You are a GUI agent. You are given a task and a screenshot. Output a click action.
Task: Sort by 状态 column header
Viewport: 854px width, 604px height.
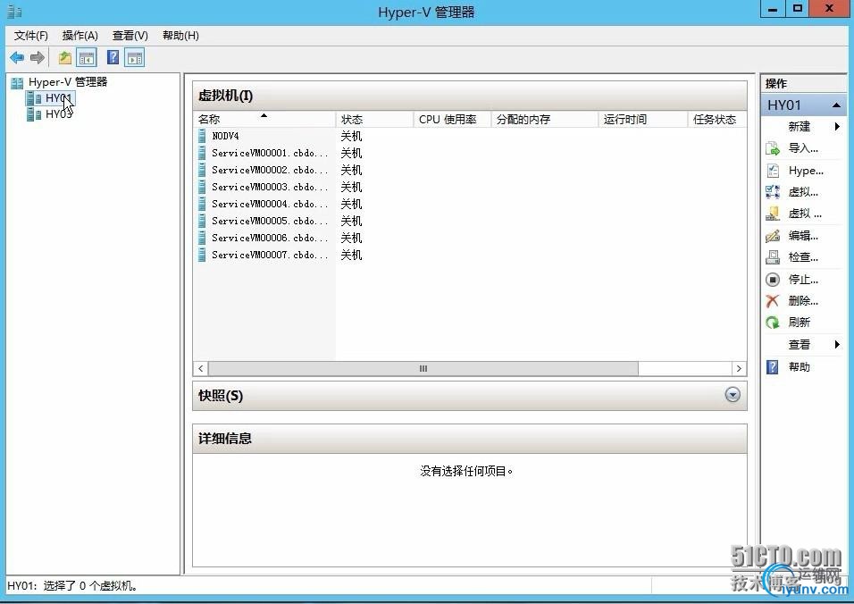point(374,119)
